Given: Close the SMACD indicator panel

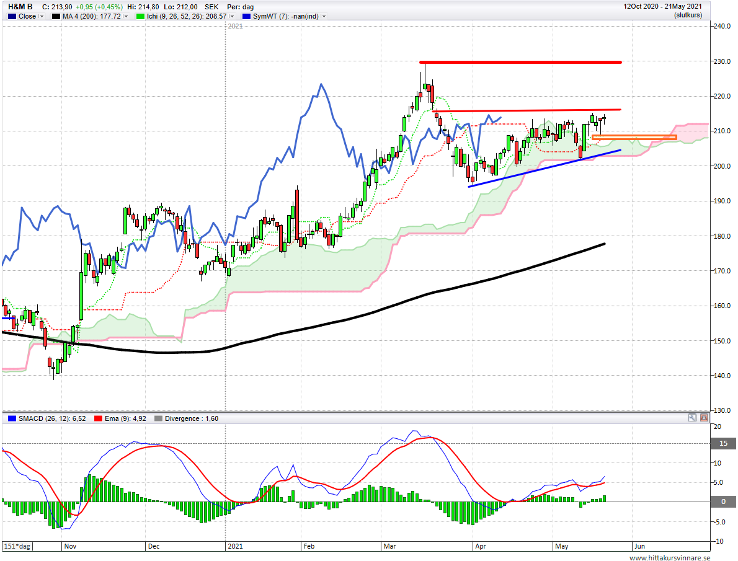Looking at the screenshot, I should [704, 417].
